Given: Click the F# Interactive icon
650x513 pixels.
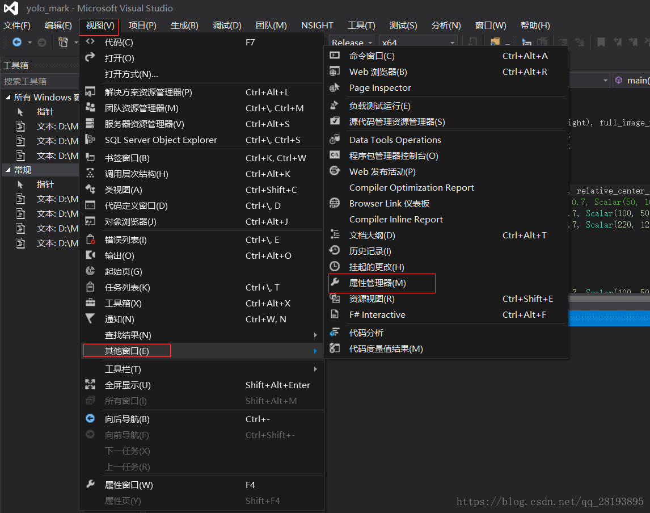Looking at the screenshot, I should click(335, 314).
